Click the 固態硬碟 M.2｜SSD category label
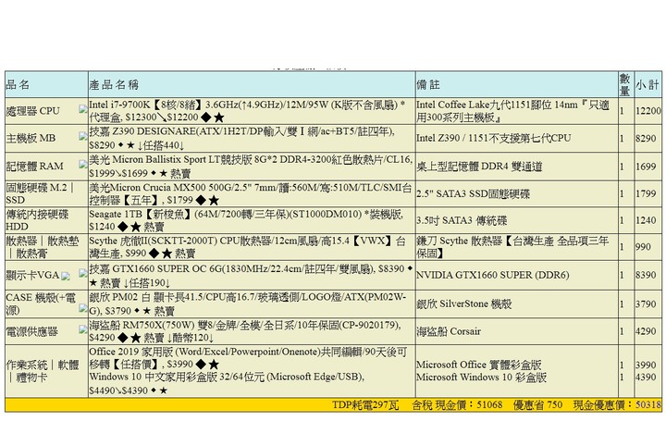The width and height of the screenshot is (666, 421). click(41, 193)
